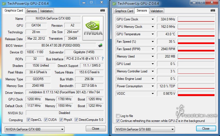Click camera screenshot icon in Sensors window

213,10
